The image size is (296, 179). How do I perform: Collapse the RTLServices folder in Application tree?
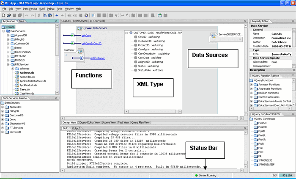coord(8,64)
